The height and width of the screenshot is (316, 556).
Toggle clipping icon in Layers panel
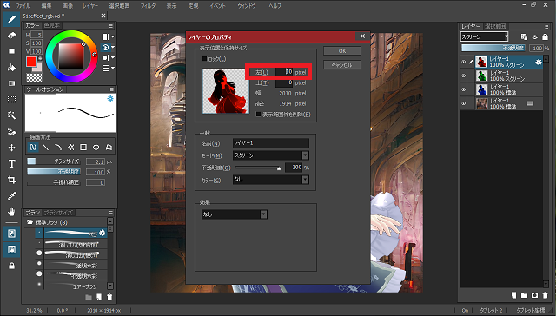pyautogui.click(x=535, y=36)
